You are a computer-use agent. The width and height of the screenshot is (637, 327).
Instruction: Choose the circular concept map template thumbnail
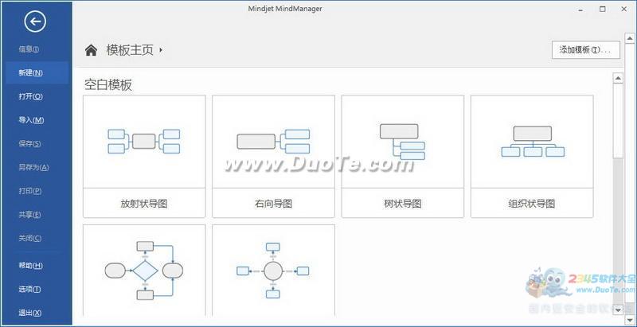point(273,271)
